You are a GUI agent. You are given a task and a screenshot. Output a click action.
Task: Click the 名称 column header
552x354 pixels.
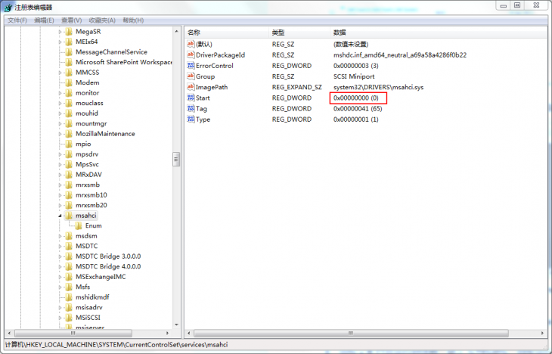[194, 33]
